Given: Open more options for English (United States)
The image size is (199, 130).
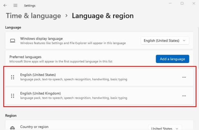Looking at the screenshot, I should pos(184,77).
